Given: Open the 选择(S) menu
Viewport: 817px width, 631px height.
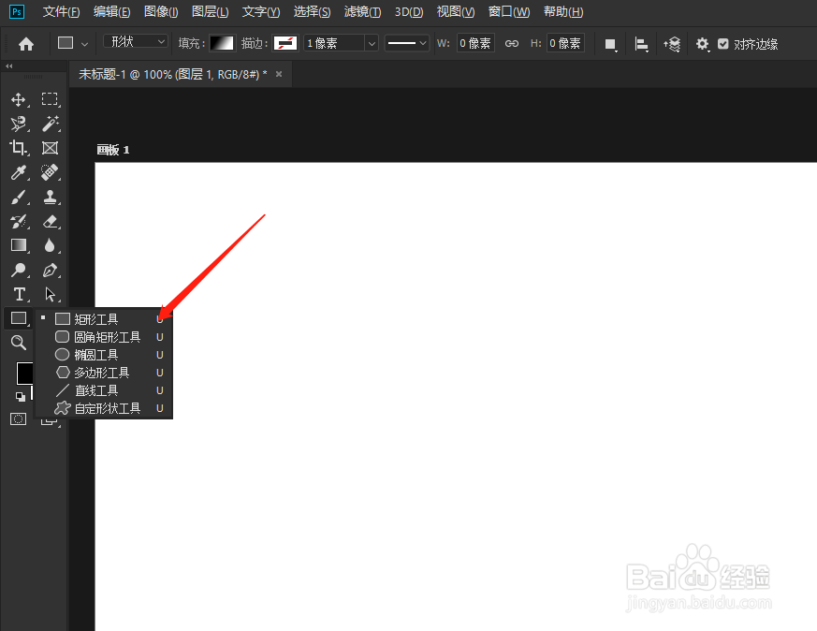Looking at the screenshot, I should 312,11.
